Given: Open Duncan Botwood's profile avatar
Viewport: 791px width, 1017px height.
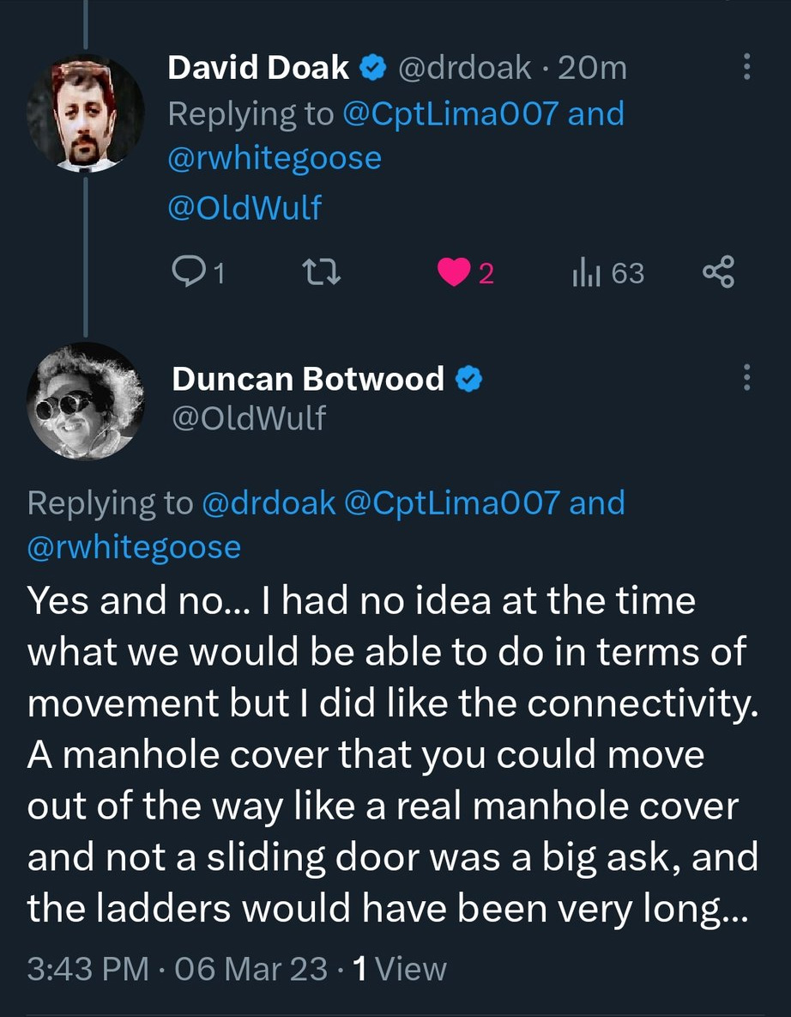Looking at the screenshot, I should point(84,401).
